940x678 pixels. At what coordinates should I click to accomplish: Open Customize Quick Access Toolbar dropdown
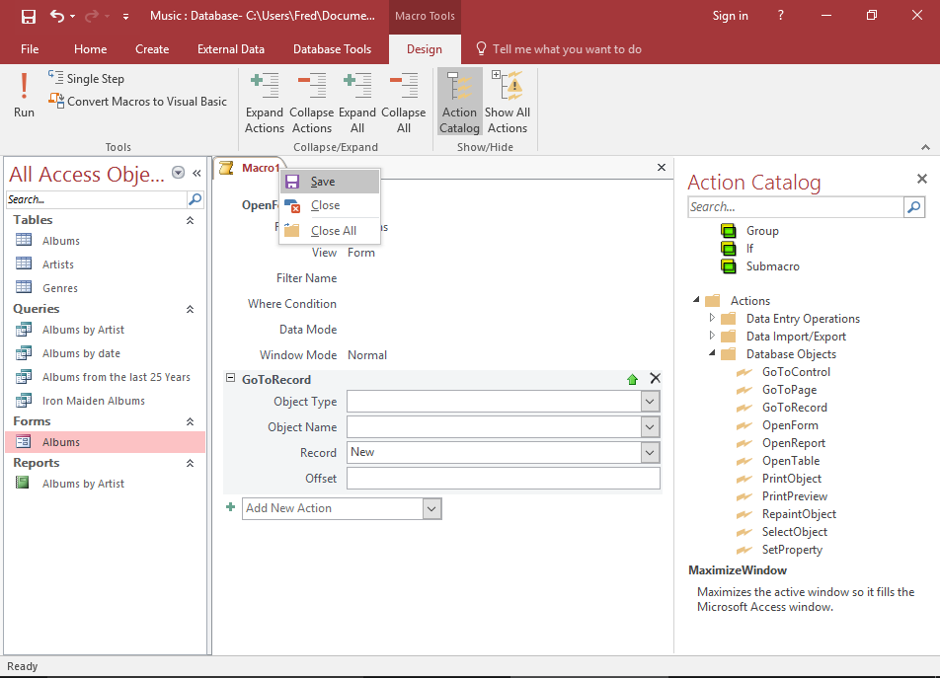click(125, 17)
